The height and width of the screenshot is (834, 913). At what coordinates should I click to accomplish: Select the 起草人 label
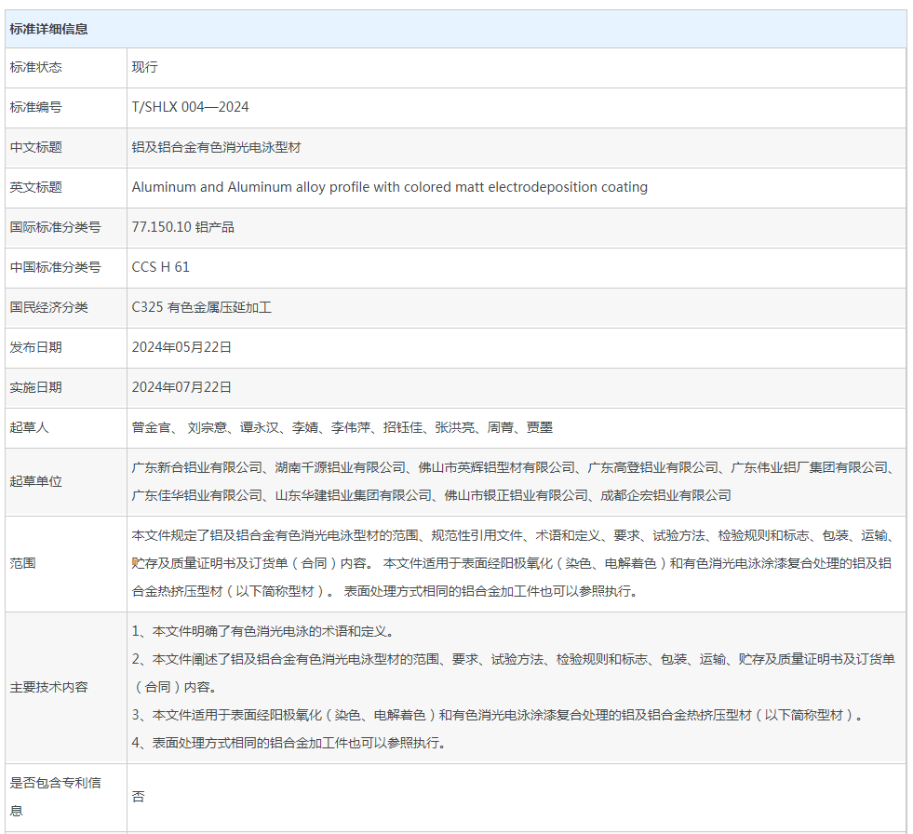tap(29, 427)
